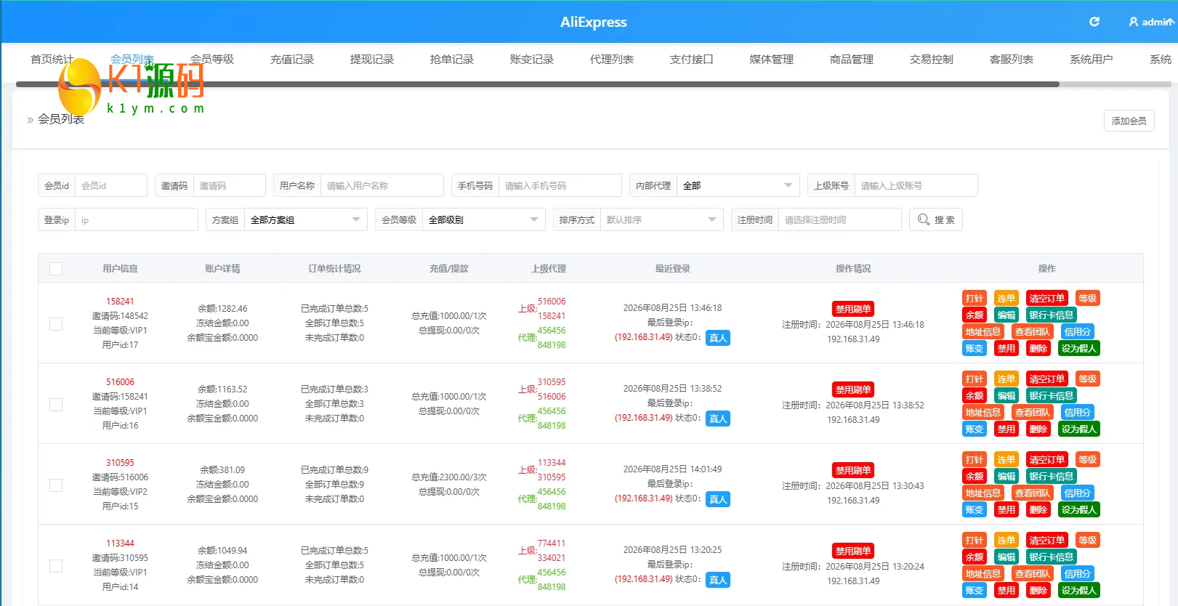Go to the 充值记录 tab

click(292, 59)
